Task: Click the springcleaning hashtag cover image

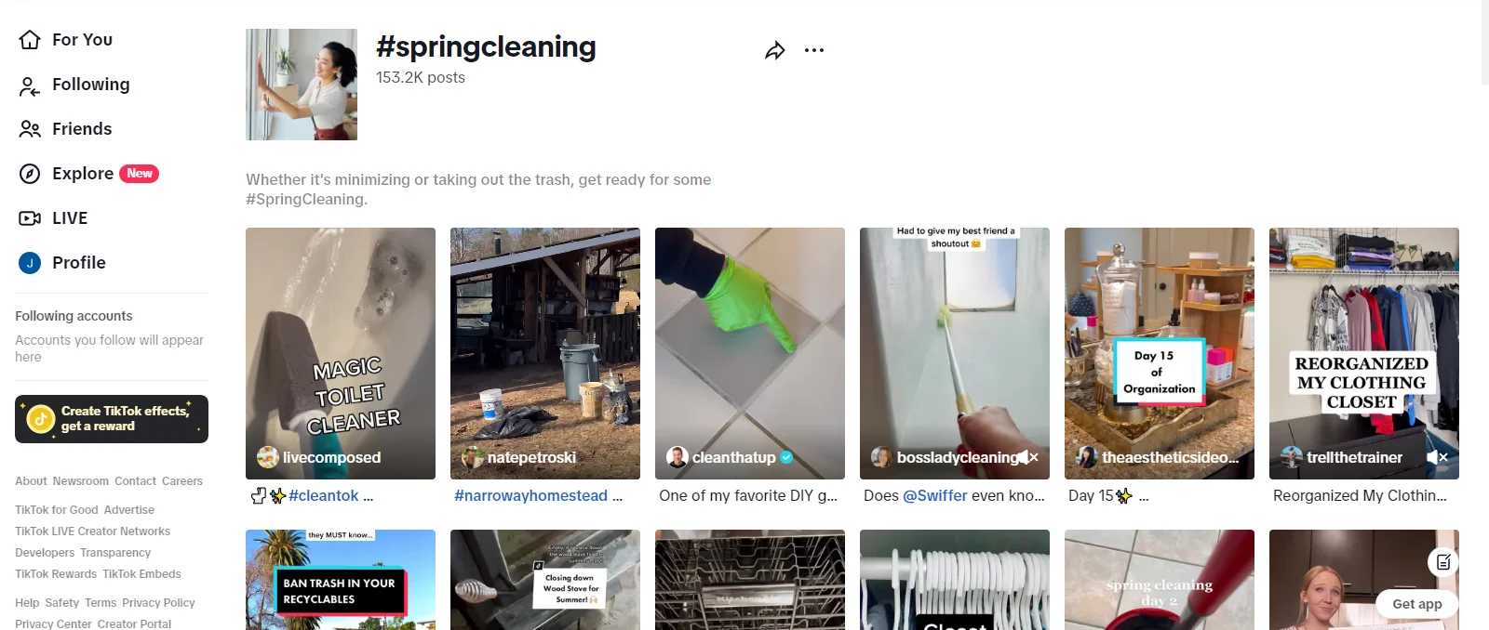Action: pos(302,85)
